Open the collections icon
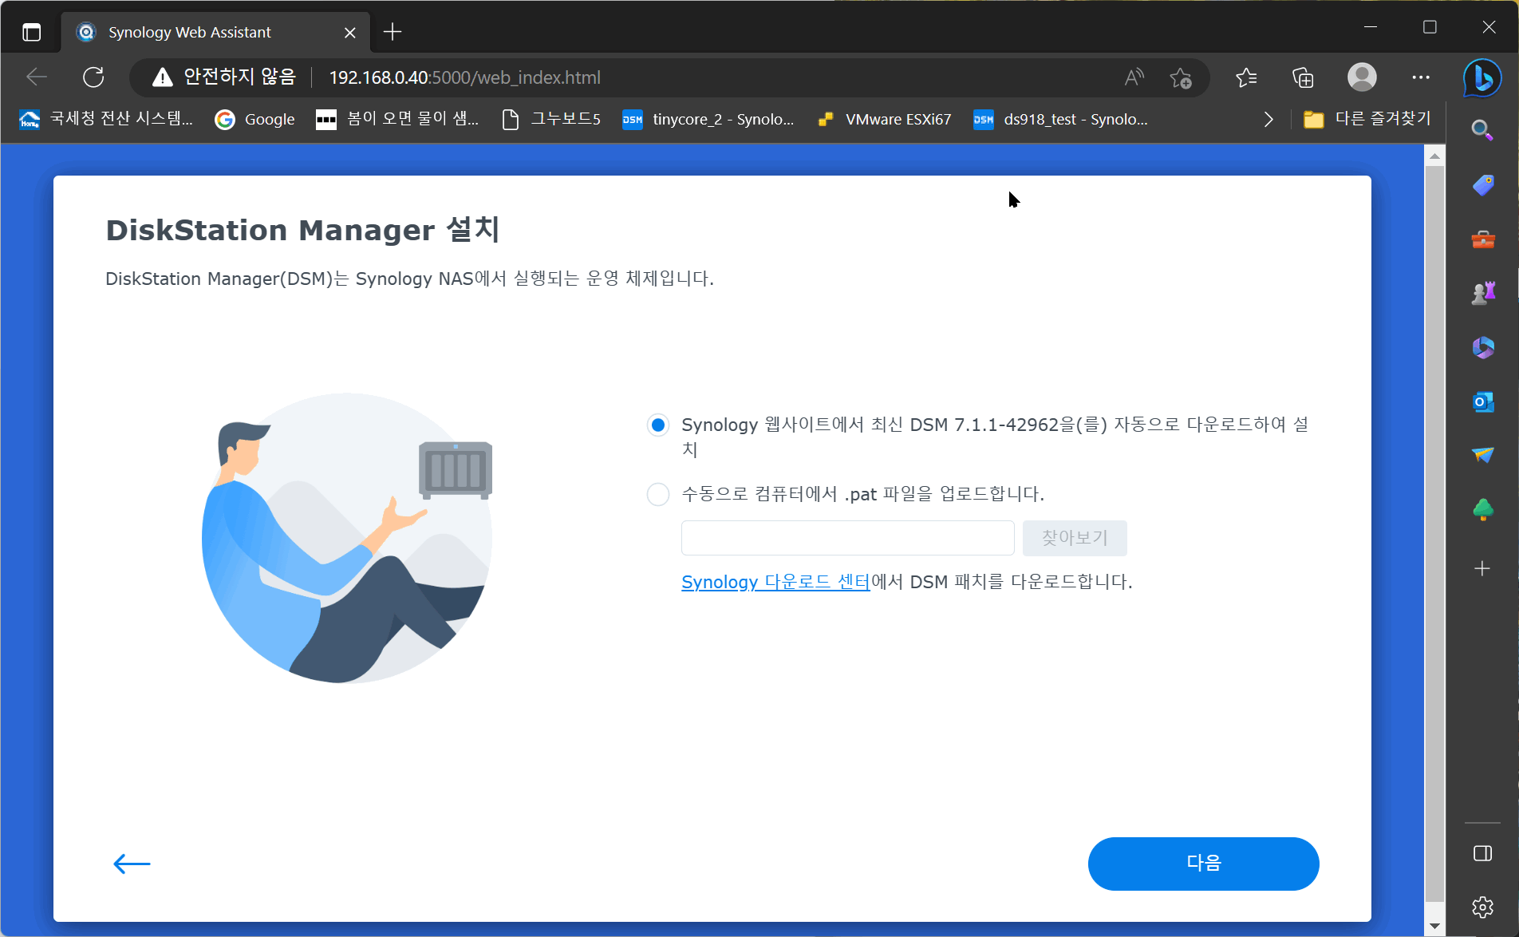Screen dimensions: 1519x937 point(1303,77)
